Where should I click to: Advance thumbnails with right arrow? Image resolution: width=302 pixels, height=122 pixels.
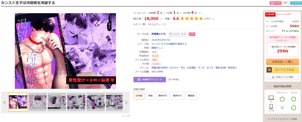126,102
